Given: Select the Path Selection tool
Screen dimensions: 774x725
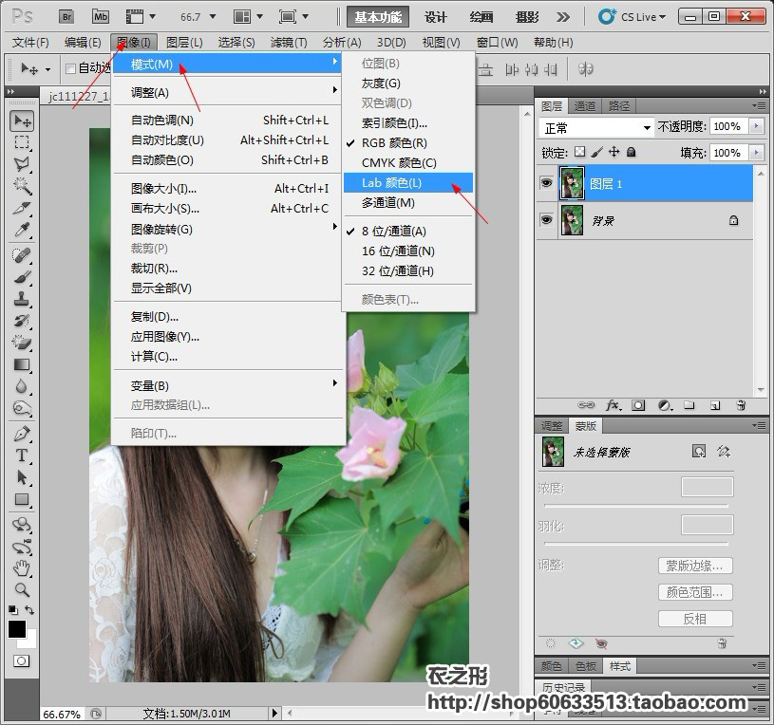Looking at the screenshot, I should point(22,477).
